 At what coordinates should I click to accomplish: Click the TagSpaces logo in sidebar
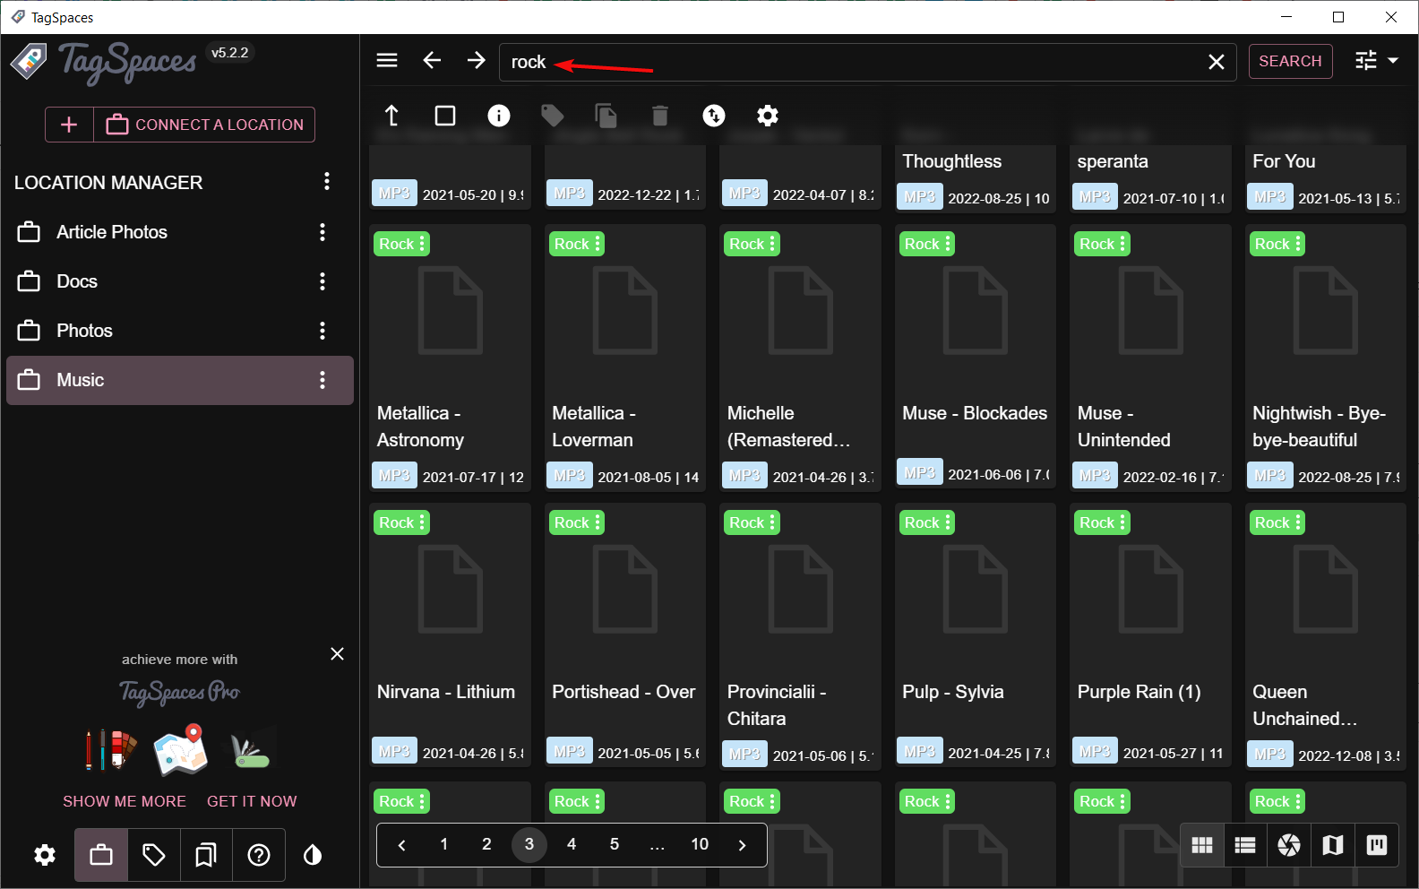coord(104,63)
